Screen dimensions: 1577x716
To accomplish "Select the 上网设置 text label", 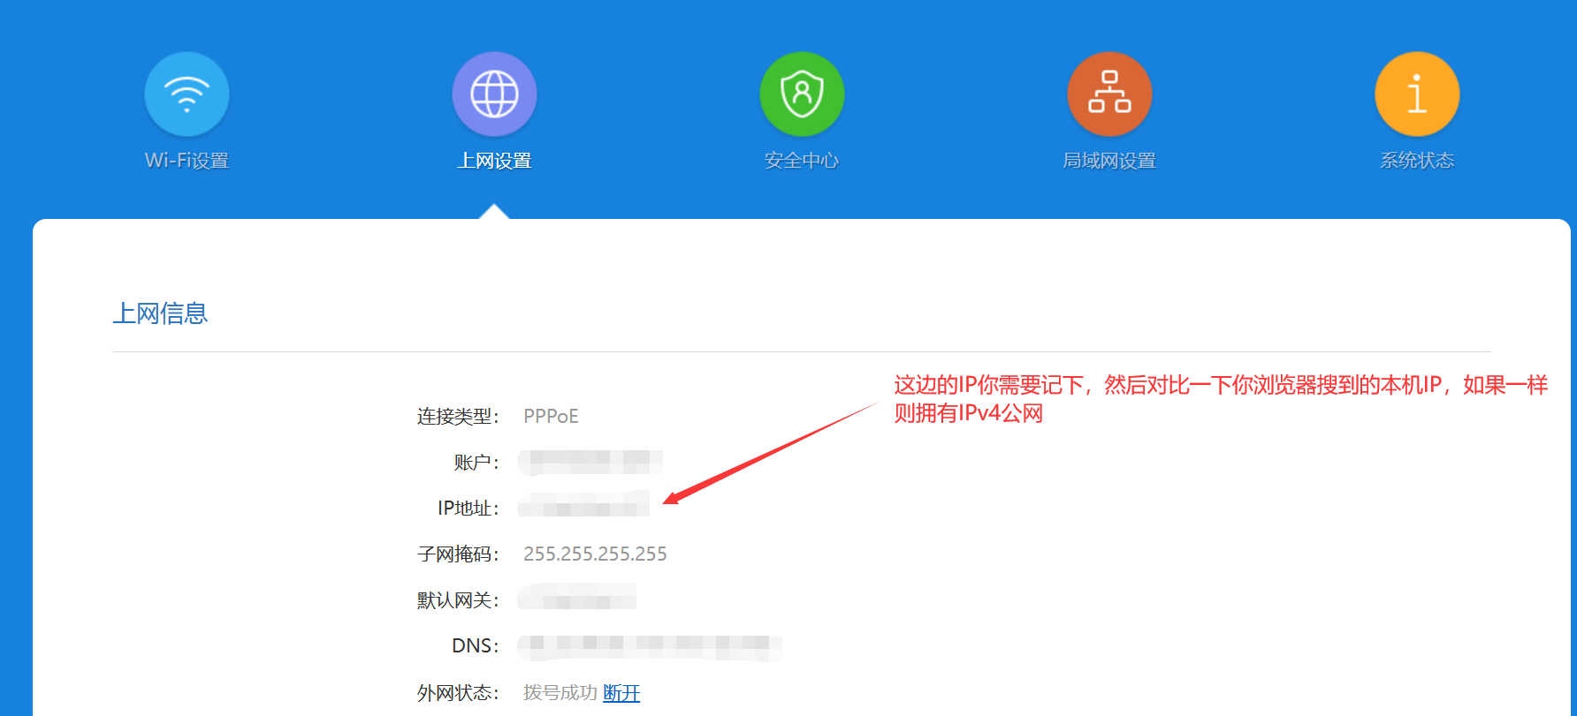I will [494, 161].
